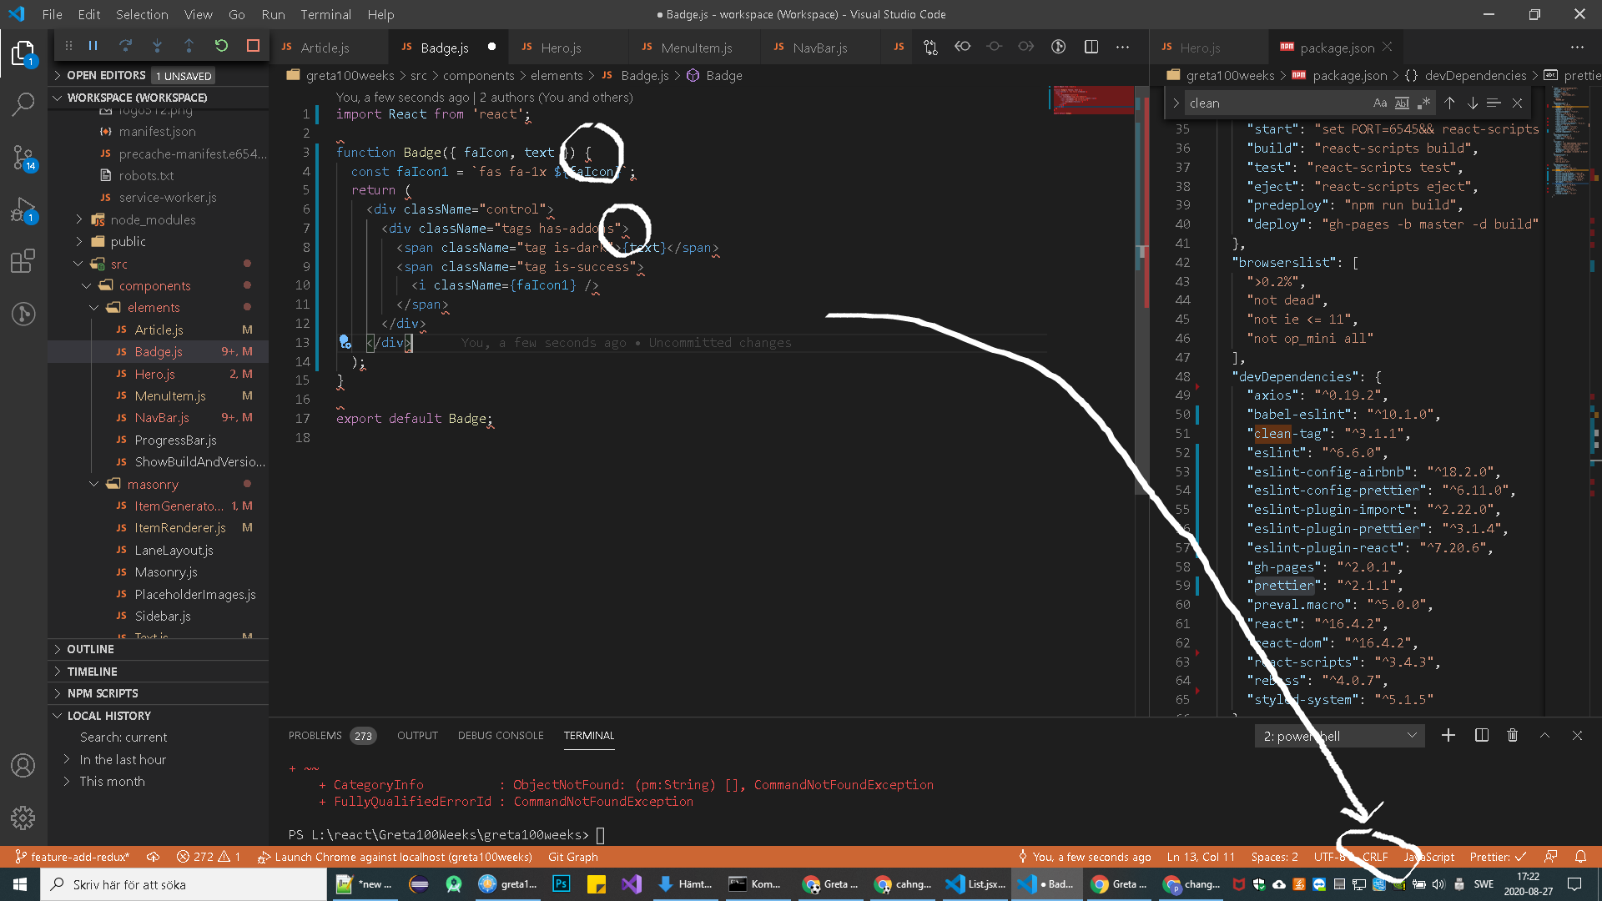The height and width of the screenshot is (901, 1602).
Task: Restart the debug session
Action: pos(221,46)
